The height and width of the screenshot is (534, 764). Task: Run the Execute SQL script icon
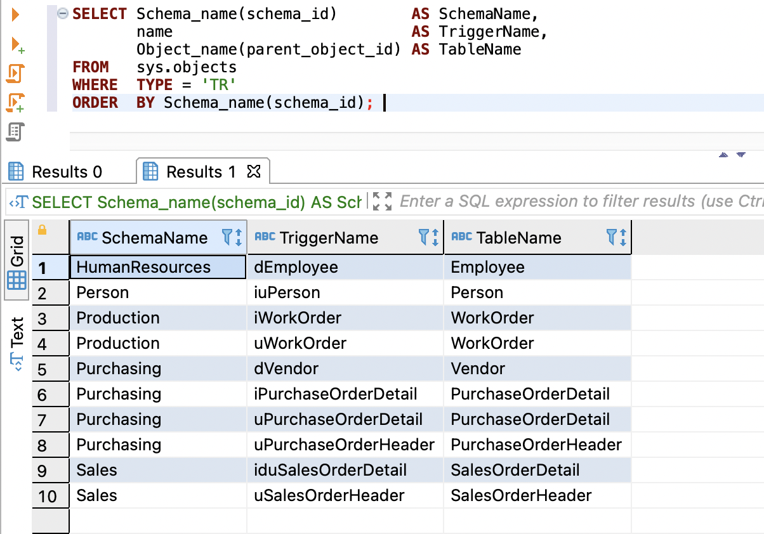pos(15,73)
